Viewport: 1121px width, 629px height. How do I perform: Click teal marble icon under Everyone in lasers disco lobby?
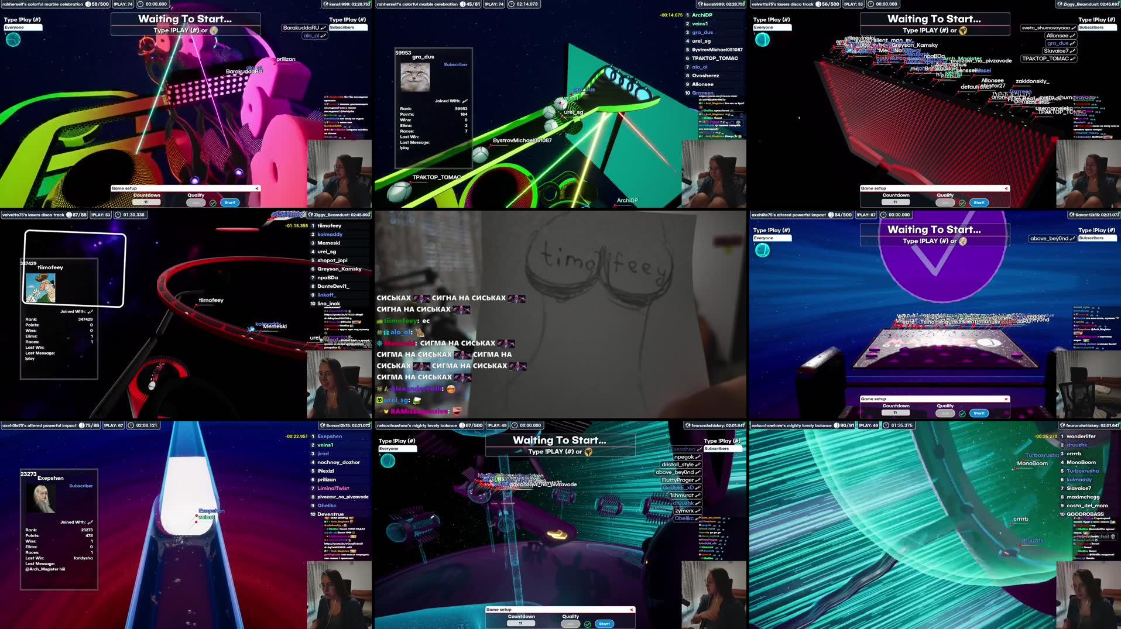(762, 40)
